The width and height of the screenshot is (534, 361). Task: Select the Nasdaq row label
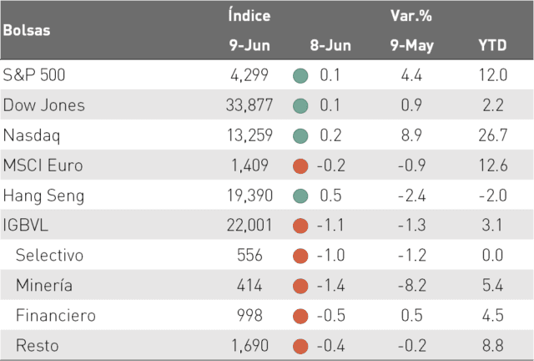coord(32,136)
